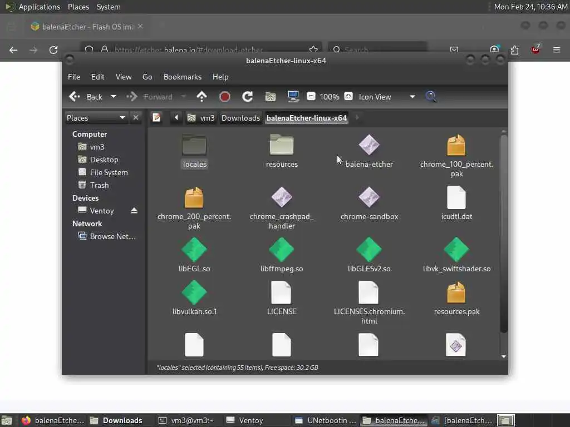
Task: Reload the page in the browser window
Action: click(53, 49)
